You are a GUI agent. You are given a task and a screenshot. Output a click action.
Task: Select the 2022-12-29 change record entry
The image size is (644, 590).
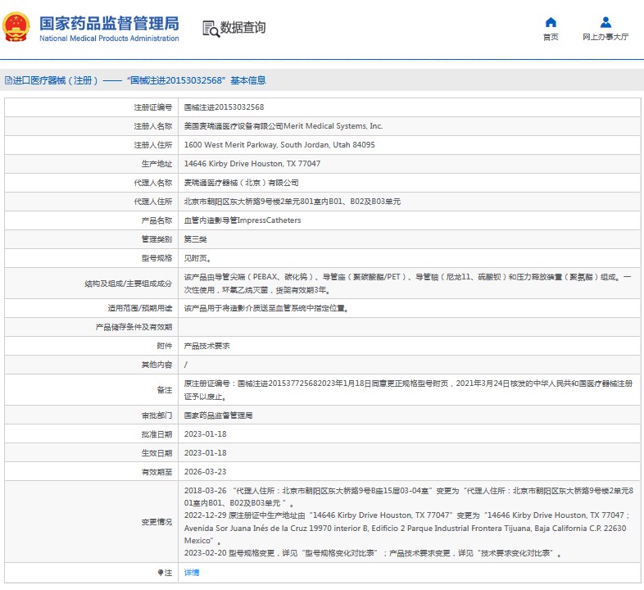coord(407,528)
